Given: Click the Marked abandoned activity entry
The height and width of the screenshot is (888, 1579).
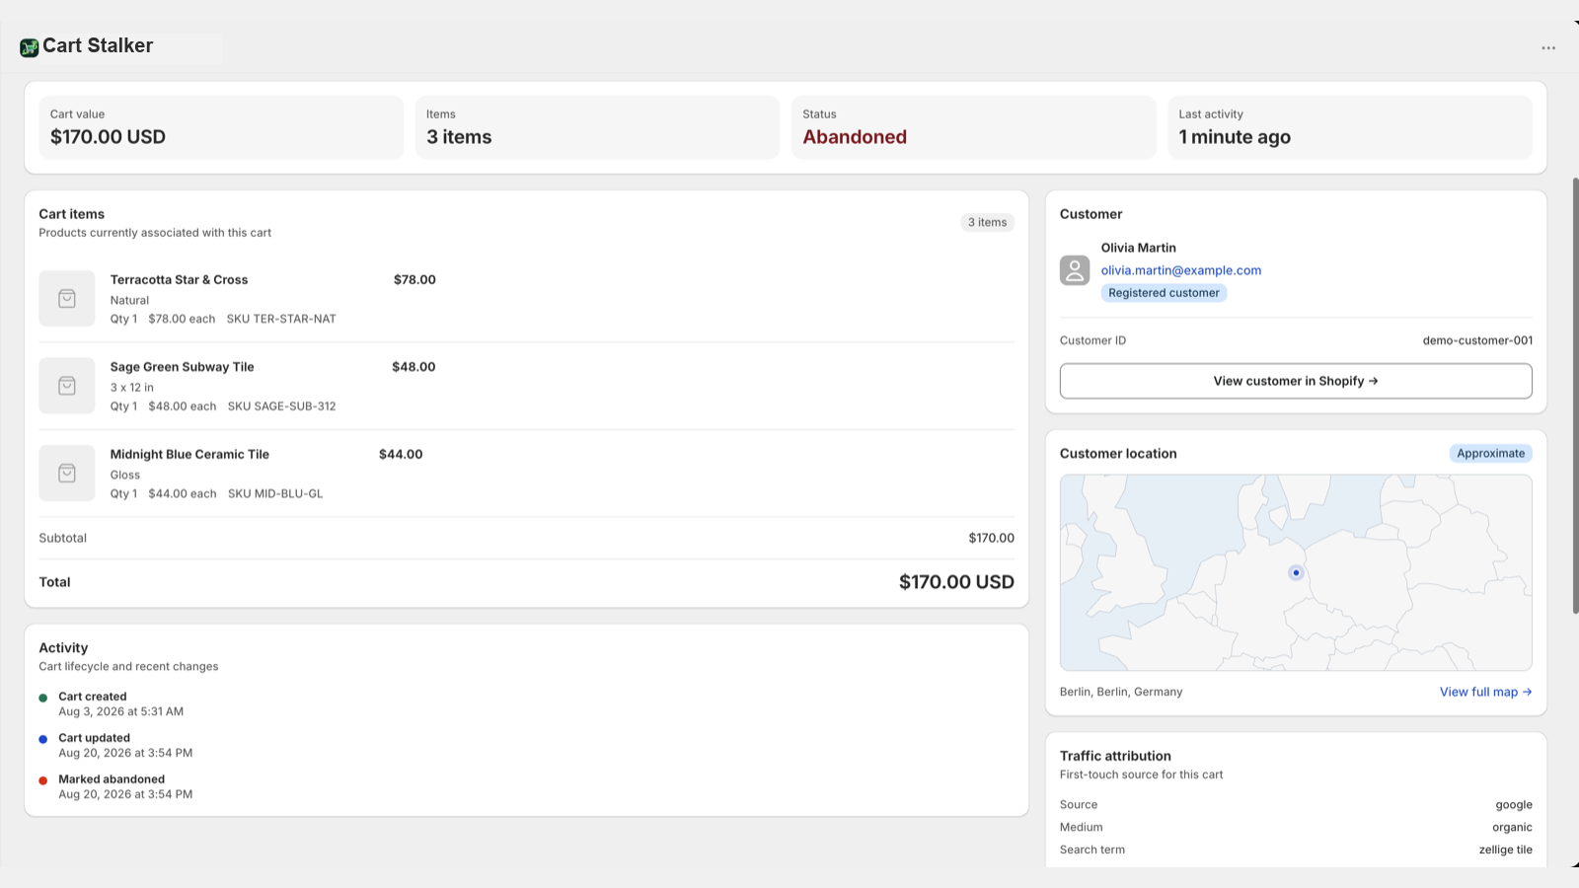Looking at the screenshot, I should pyautogui.click(x=125, y=786).
